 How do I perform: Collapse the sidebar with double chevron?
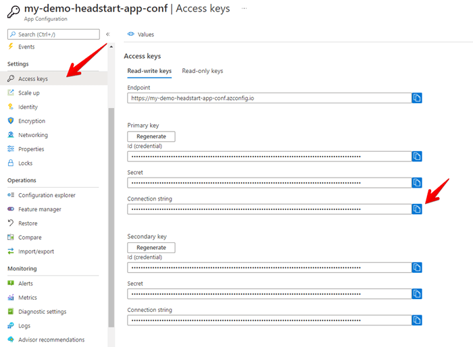[108, 34]
